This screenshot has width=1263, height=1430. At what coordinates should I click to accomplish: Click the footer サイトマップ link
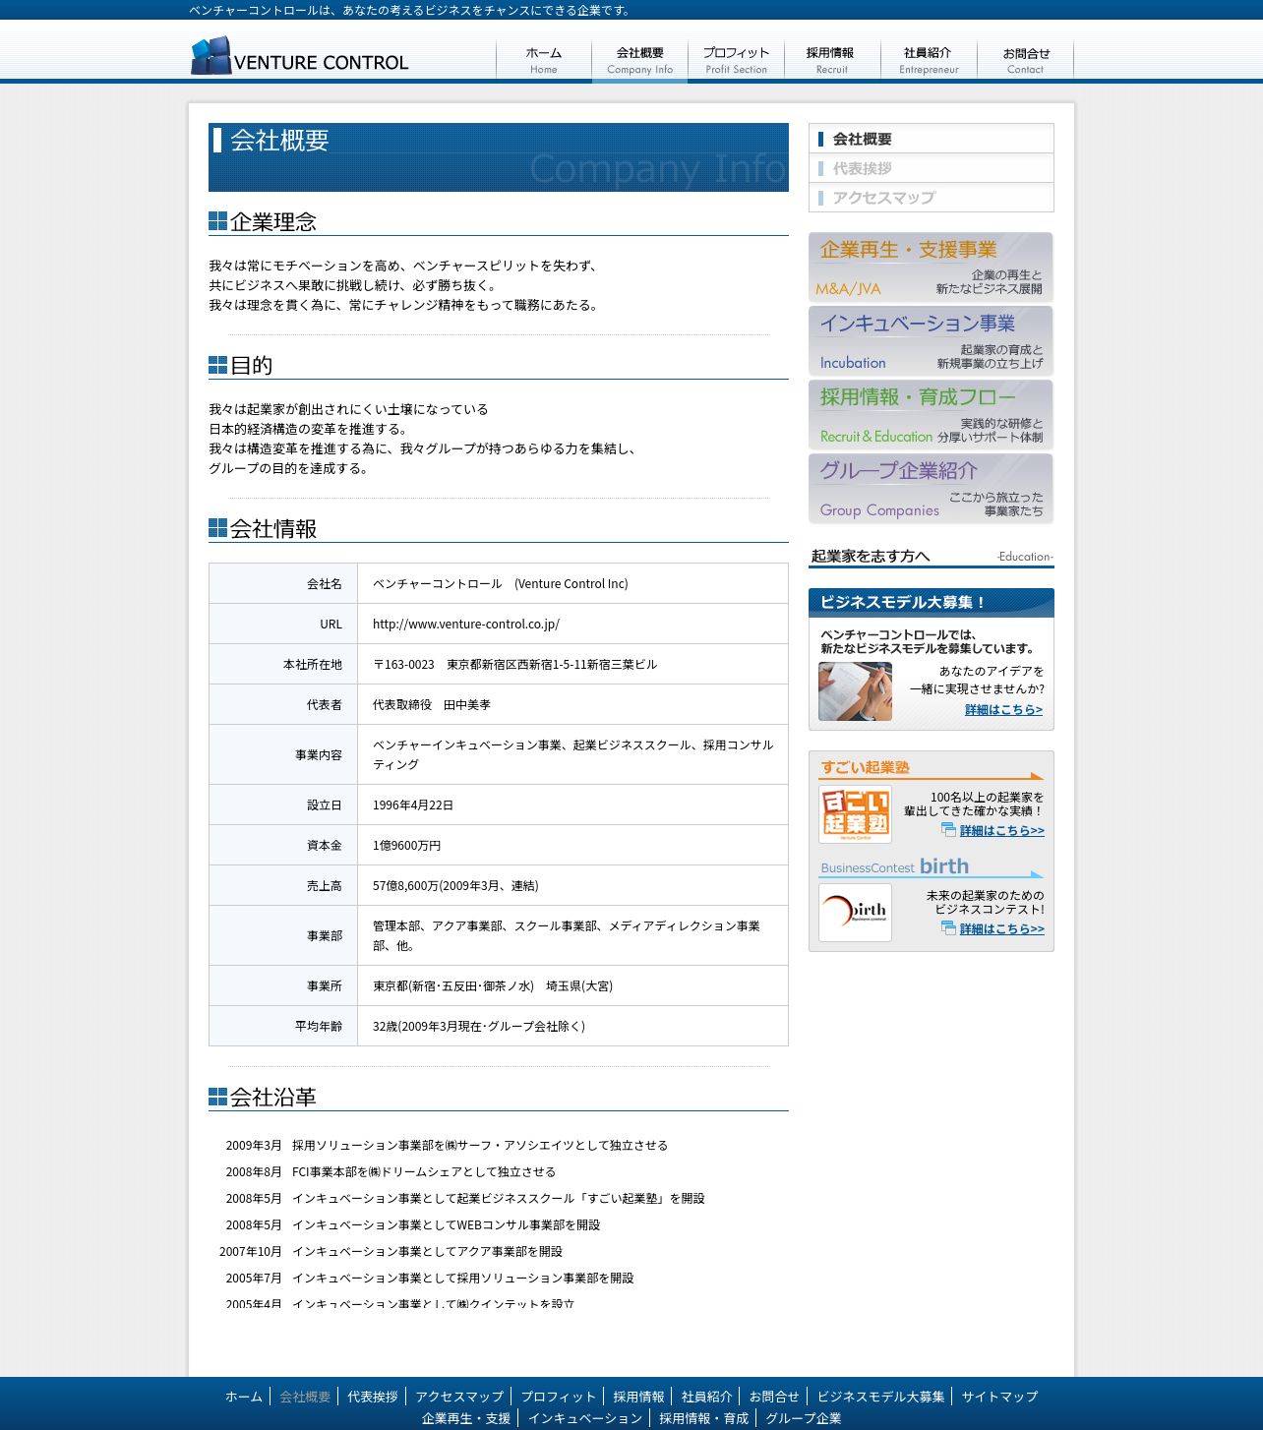click(x=999, y=1397)
